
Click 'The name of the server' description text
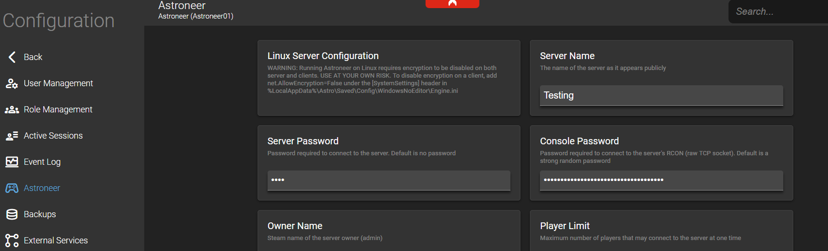pyautogui.click(x=603, y=68)
